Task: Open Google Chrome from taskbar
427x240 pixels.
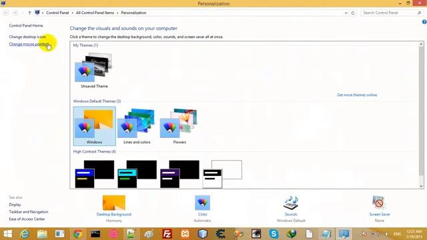Action: (77, 234)
